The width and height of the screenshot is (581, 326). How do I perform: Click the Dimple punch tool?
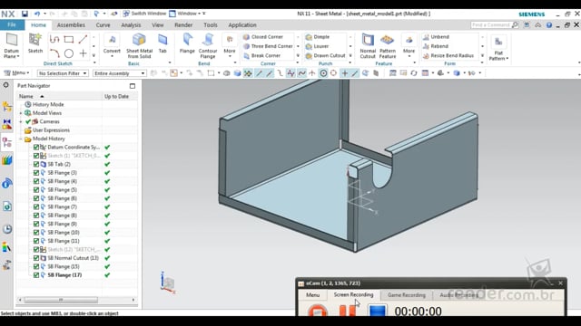coord(318,37)
